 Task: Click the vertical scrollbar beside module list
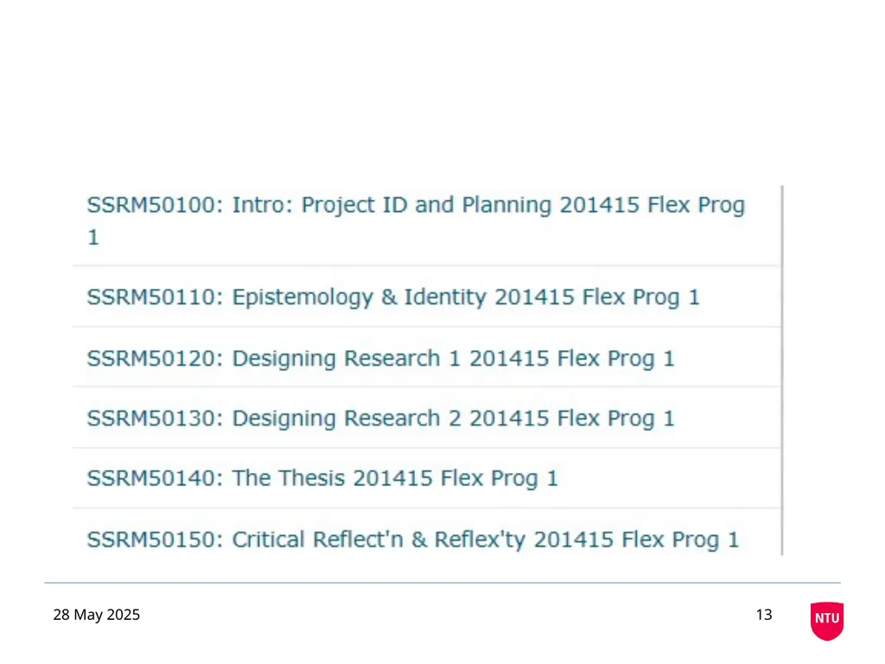pos(782,370)
